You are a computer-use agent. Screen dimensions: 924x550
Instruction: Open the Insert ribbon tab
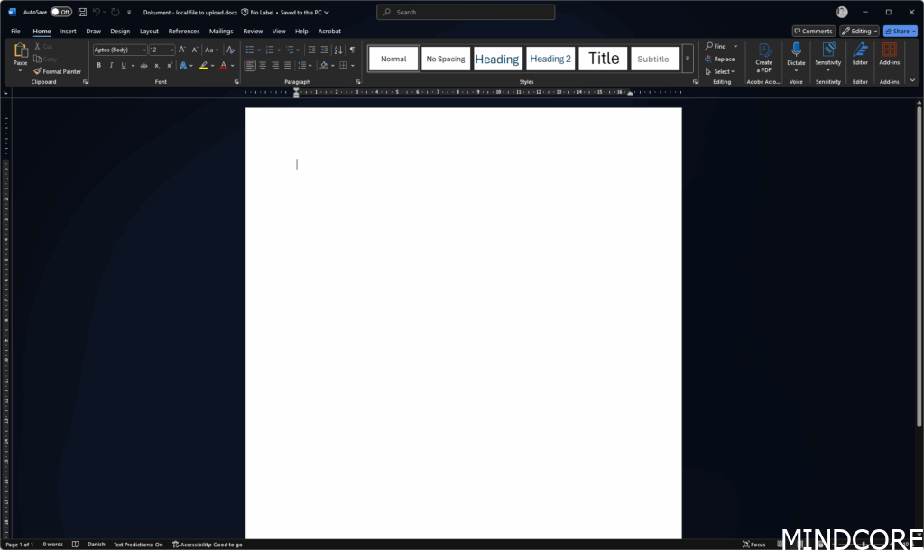[x=69, y=31]
